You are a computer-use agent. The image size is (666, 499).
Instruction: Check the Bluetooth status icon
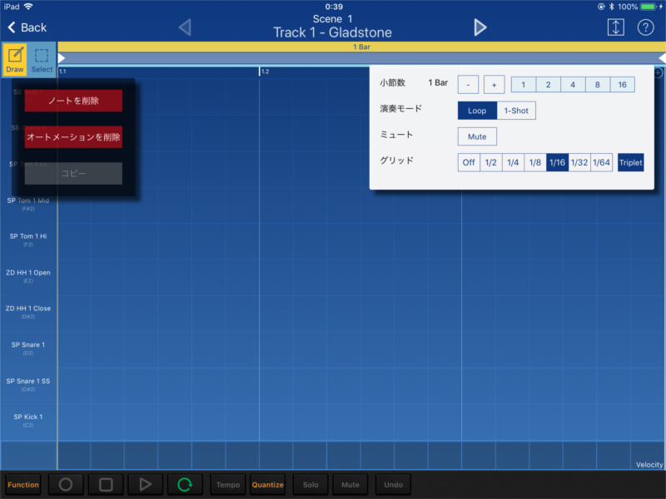(x=612, y=7)
